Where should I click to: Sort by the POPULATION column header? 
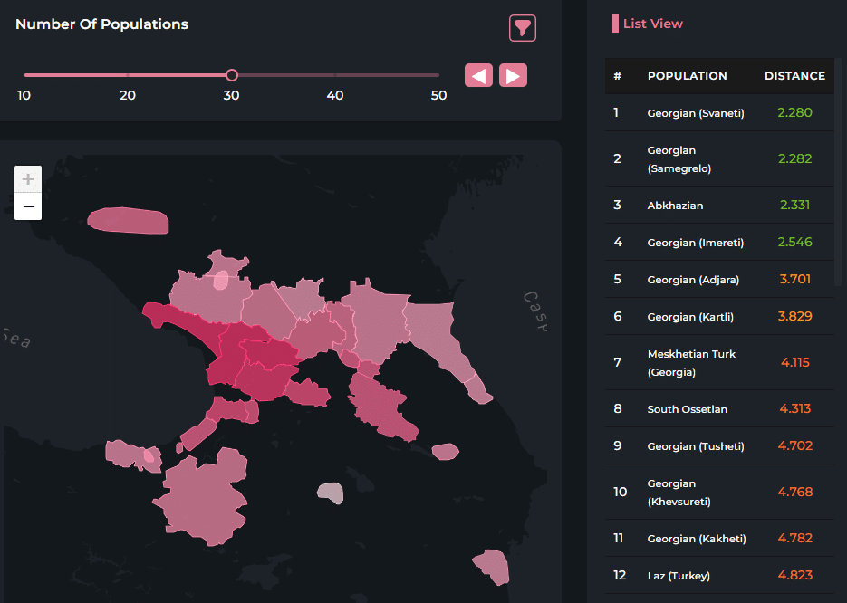[x=687, y=76]
